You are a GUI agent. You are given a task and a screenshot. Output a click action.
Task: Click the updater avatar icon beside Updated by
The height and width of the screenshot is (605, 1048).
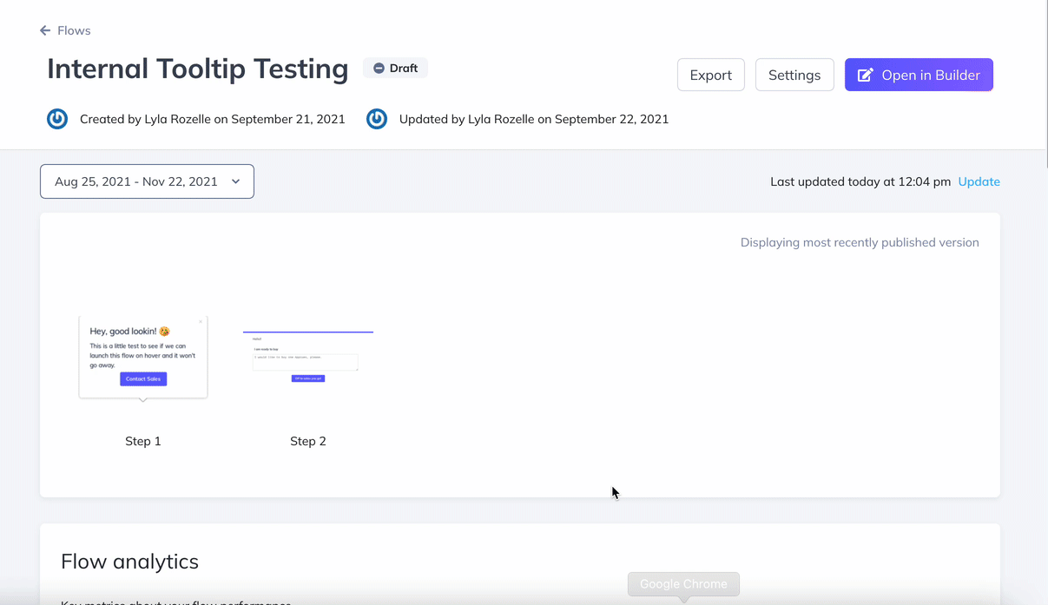(377, 119)
